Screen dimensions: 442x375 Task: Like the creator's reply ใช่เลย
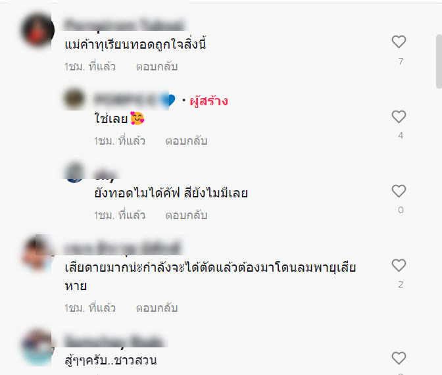399,116
